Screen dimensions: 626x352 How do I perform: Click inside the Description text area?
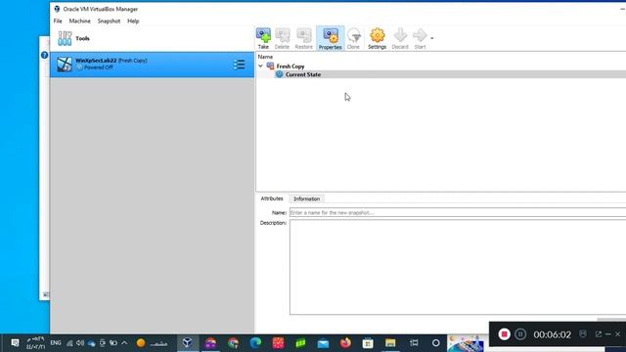click(458, 267)
